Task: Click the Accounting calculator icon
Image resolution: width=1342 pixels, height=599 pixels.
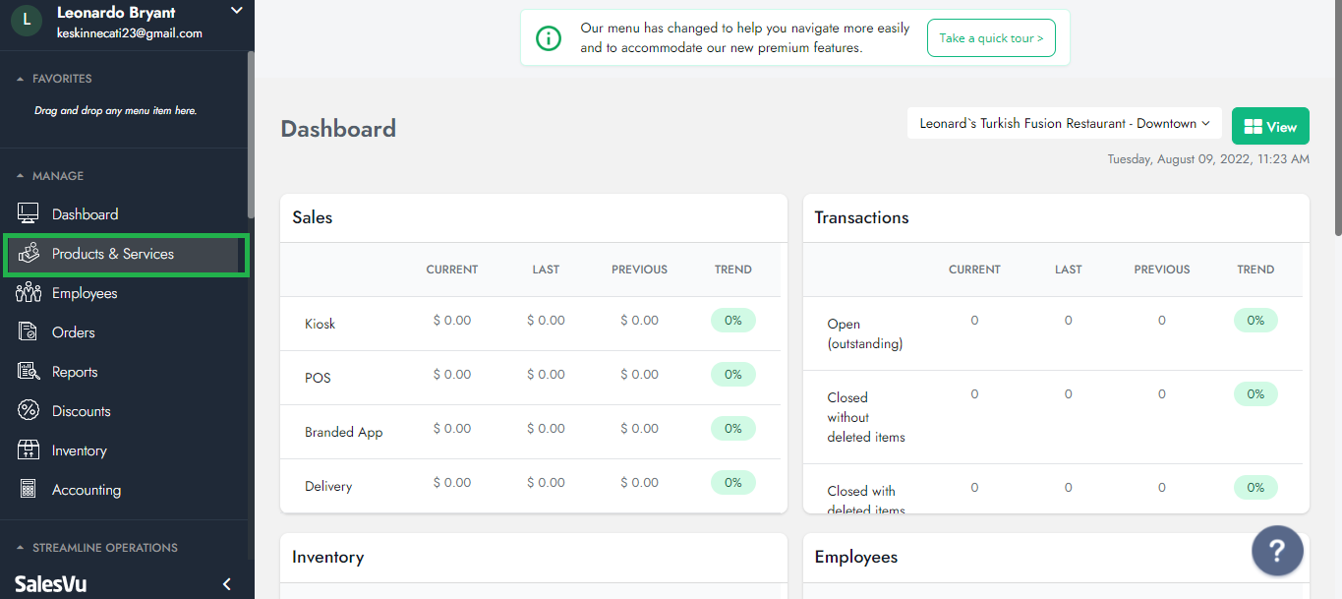Action: [x=28, y=490]
